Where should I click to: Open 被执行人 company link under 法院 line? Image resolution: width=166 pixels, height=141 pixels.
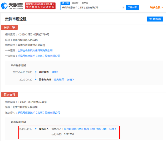coord(39,113)
